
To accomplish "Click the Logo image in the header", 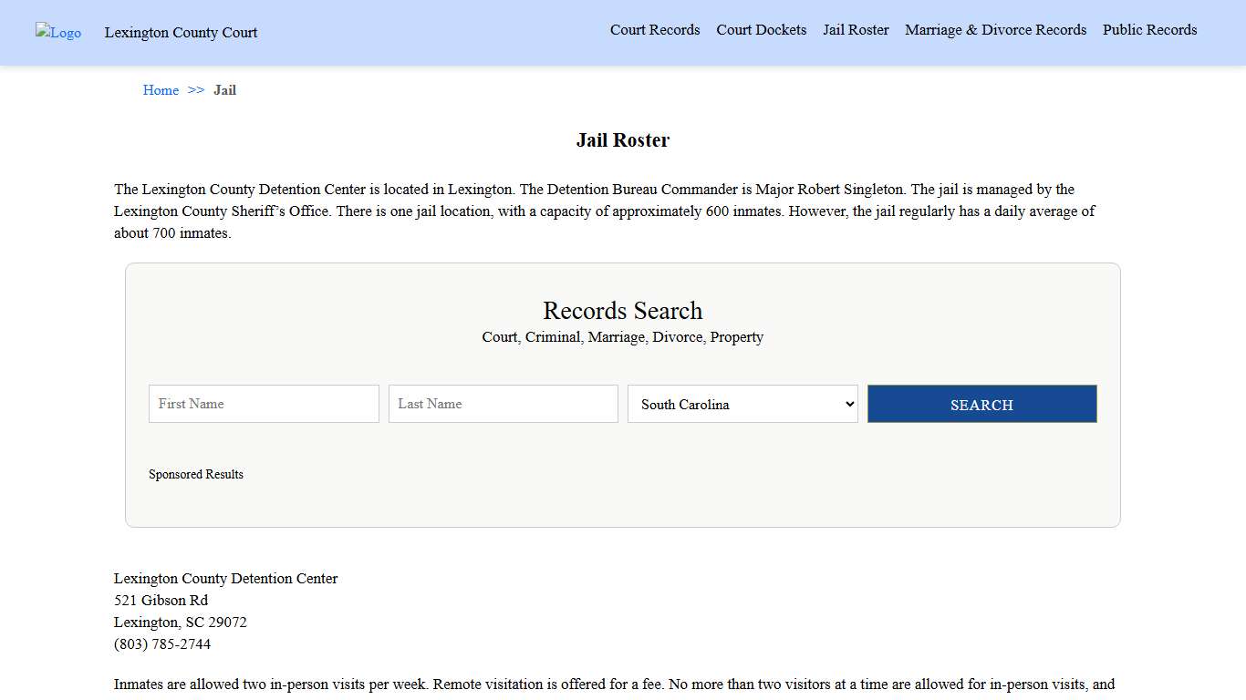I will click(x=57, y=32).
